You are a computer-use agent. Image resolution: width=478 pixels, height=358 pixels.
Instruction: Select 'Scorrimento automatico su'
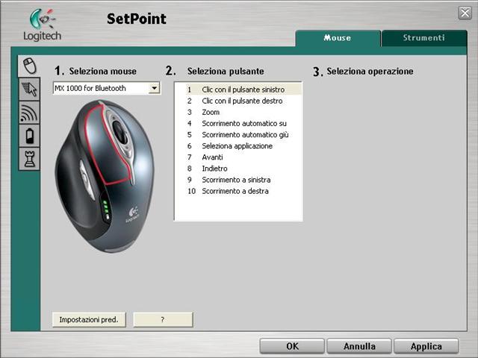[x=244, y=123]
